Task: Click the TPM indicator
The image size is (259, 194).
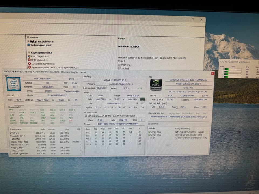Action: click(198, 113)
